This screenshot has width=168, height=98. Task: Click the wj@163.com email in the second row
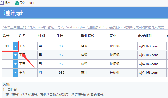point(152,55)
